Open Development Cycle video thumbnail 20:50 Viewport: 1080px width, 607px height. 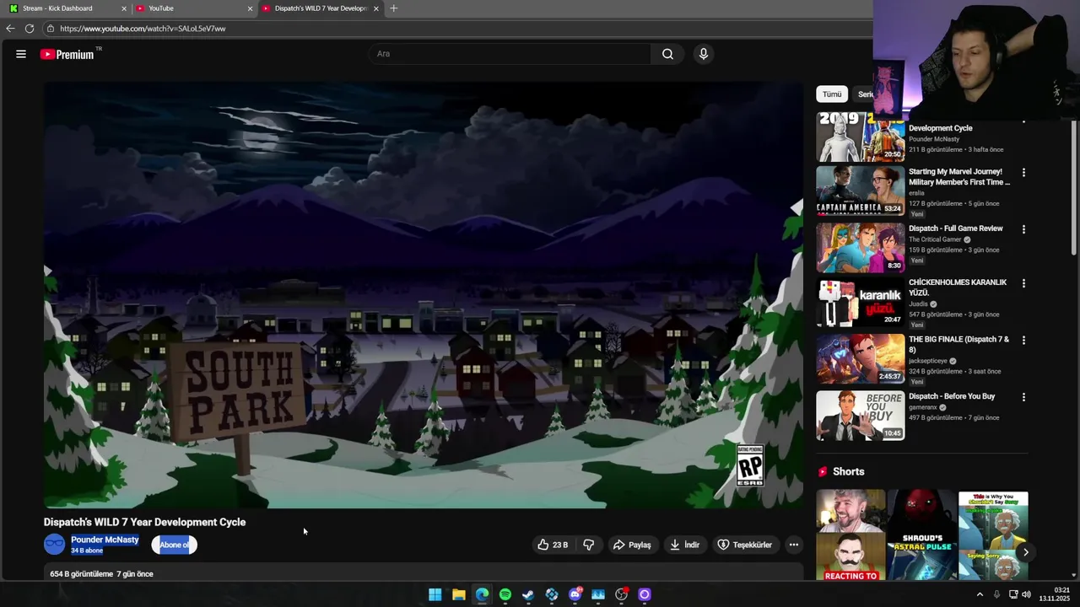coord(860,137)
